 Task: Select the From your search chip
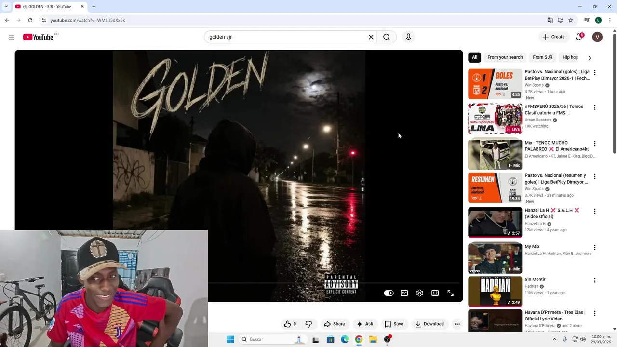pos(505,57)
